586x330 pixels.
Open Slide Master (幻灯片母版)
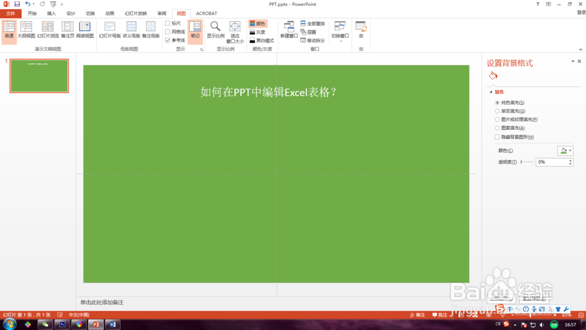(x=110, y=30)
